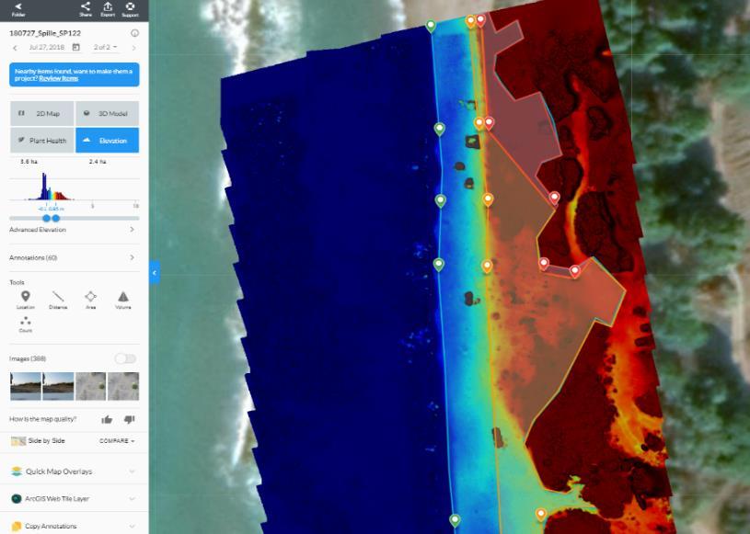Click the map title 180727_Spille_SP122

45,33
